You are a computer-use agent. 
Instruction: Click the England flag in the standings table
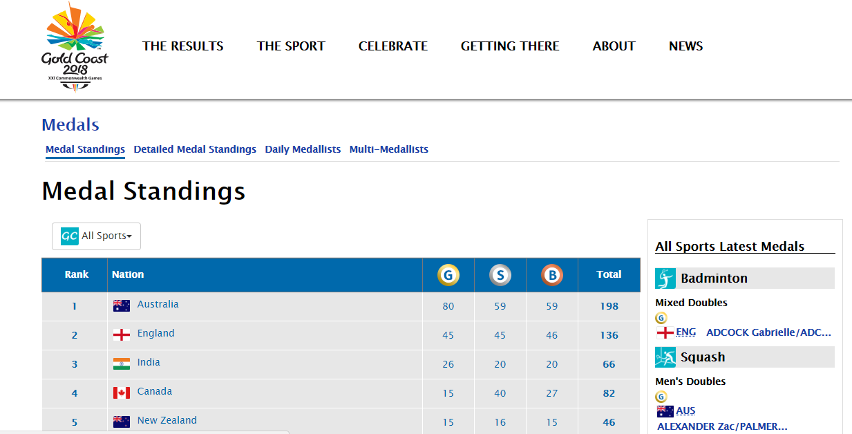pos(122,334)
